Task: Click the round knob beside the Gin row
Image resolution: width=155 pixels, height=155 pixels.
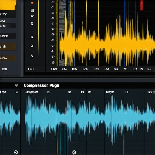Action: click(x=32, y=56)
